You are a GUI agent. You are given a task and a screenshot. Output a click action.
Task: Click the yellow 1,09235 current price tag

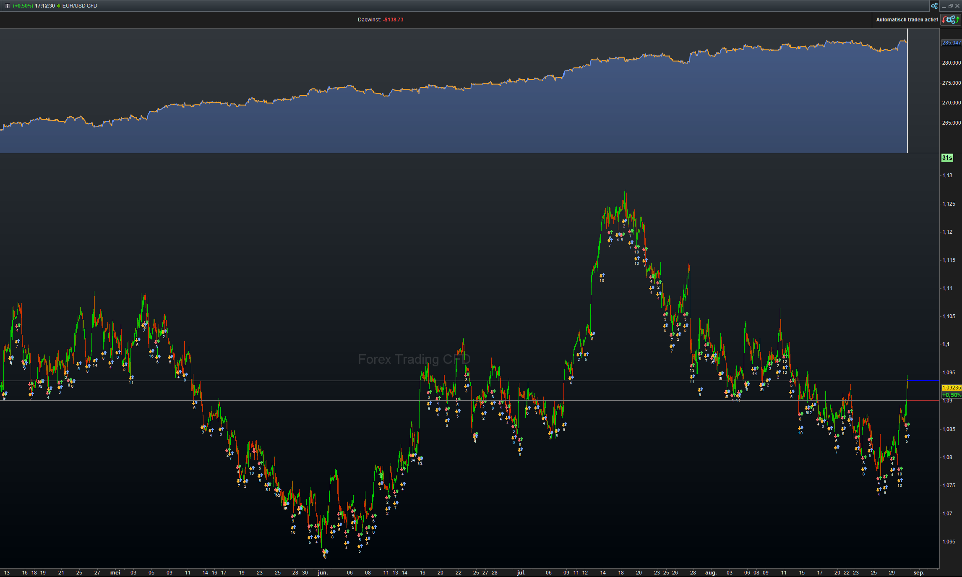tap(951, 388)
